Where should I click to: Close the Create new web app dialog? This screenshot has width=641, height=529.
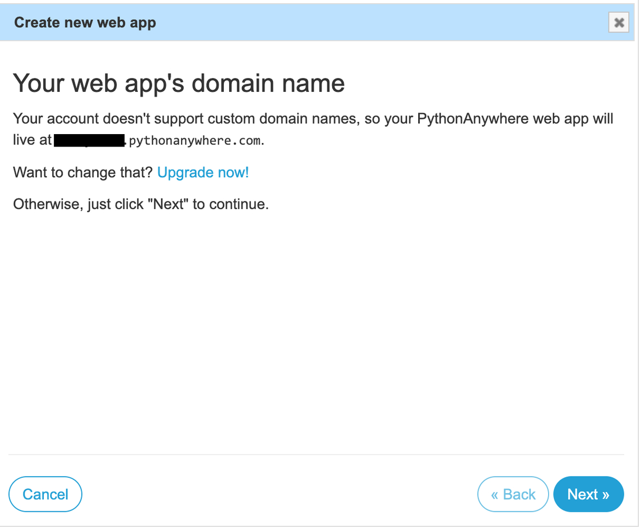click(x=619, y=22)
